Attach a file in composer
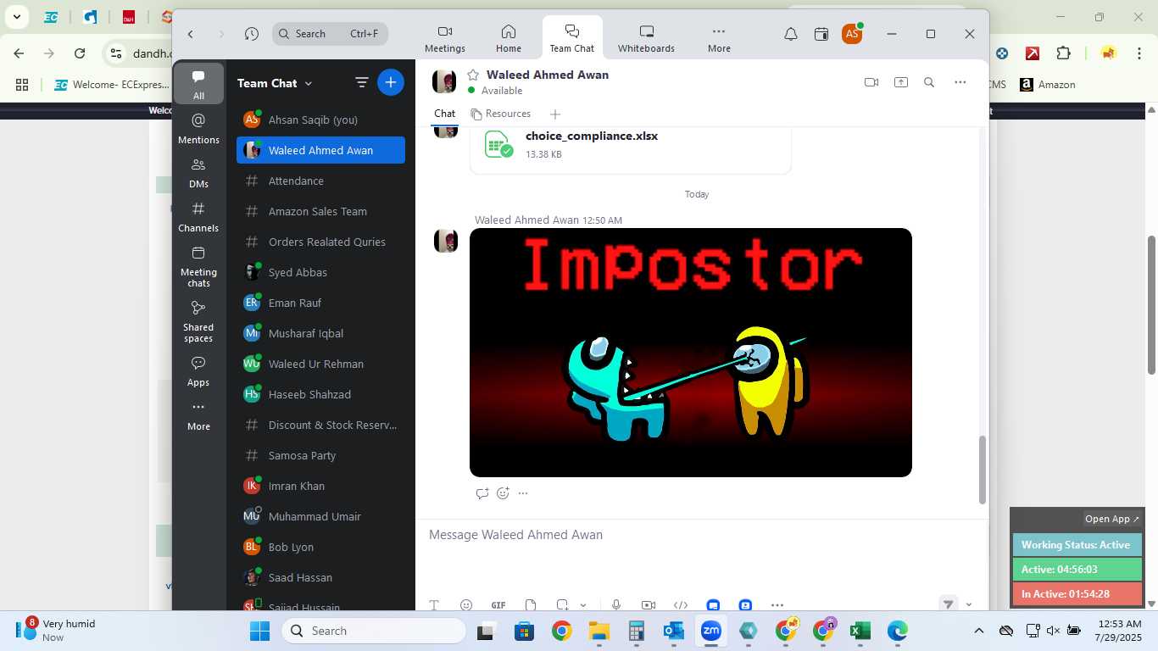This screenshot has height=651, width=1158. [x=531, y=605]
